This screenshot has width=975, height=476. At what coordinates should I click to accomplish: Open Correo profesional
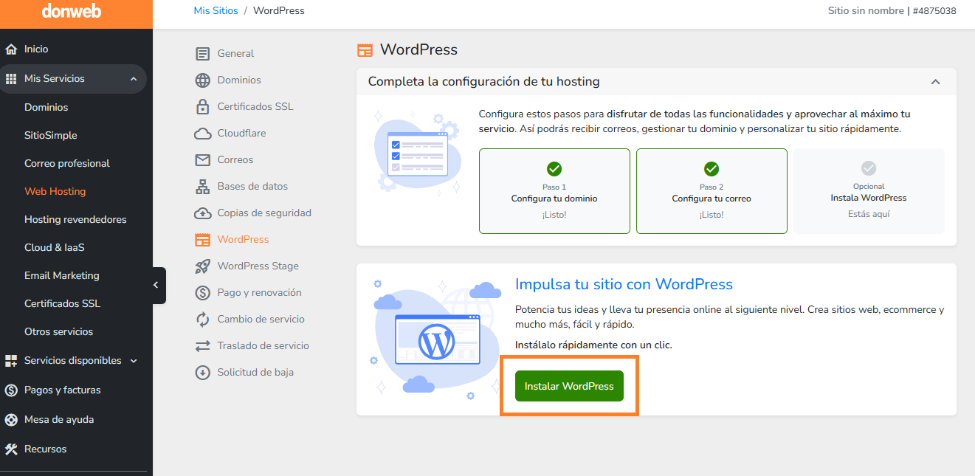coord(66,164)
